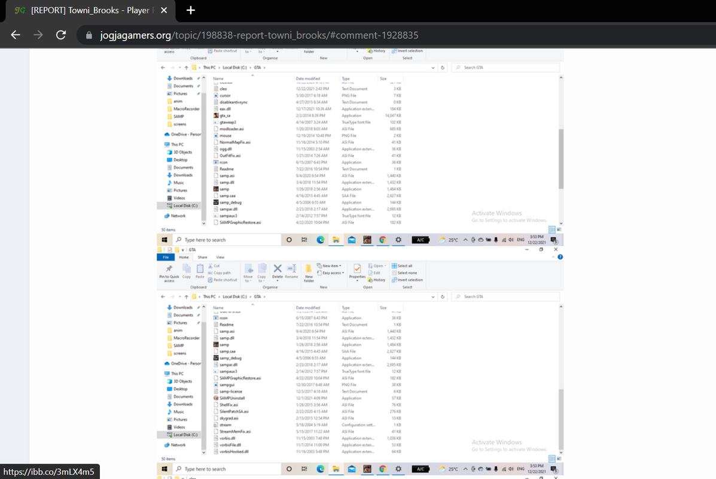The image size is (716, 479).
Task: Click the jogjagamers.org address bar URL
Action: coord(259,35)
